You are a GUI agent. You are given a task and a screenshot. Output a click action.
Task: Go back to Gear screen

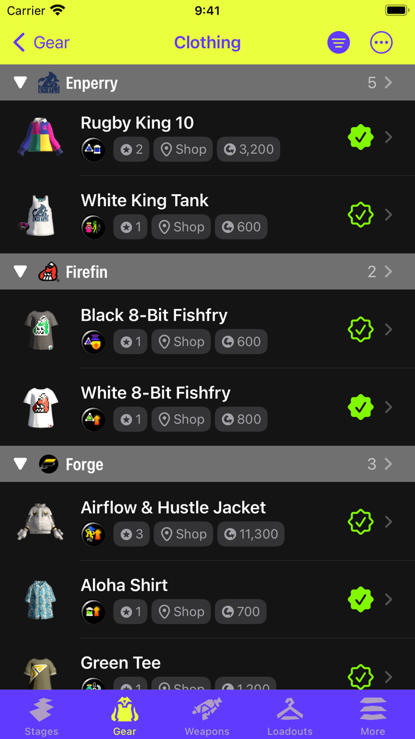[x=41, y=43]
